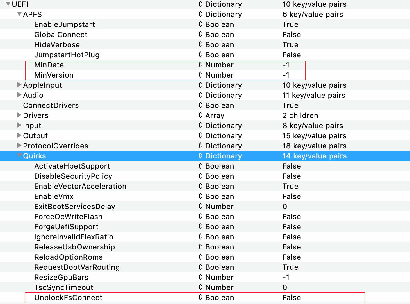The width and height of the screenshot is (410, 304).
Task: Select the MinVersion value -1
Action: click(286, 75)
